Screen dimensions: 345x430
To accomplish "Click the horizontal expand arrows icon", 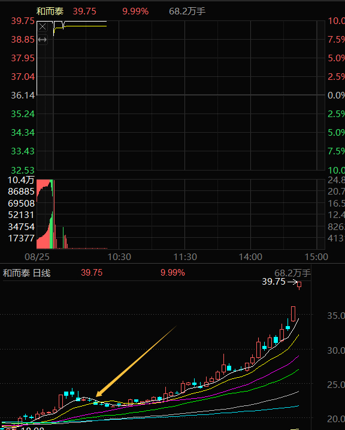I will click(x=43, y=40).
